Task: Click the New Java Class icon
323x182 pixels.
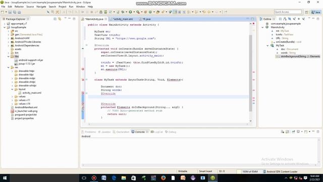Action: point(150,12)
